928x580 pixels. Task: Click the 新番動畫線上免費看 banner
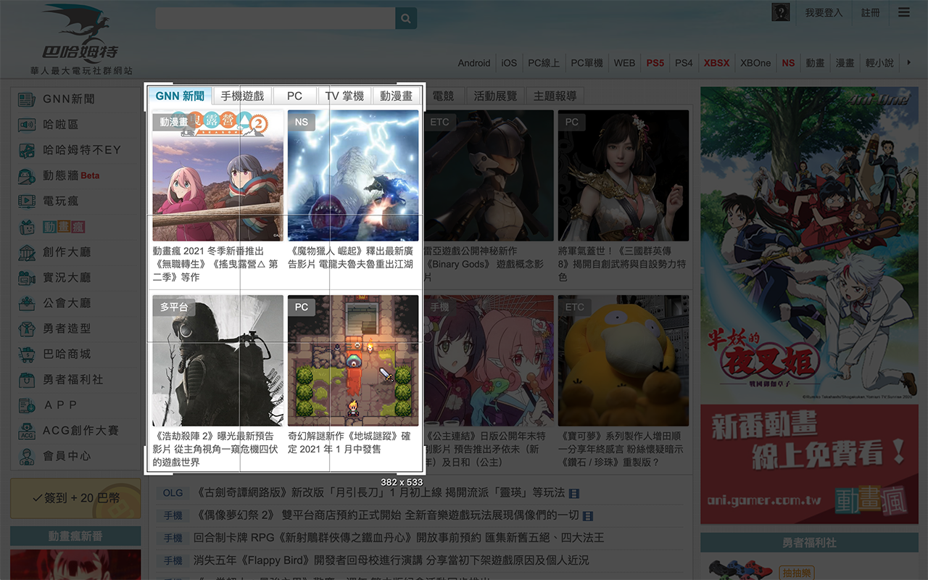[x=809, y=464]
